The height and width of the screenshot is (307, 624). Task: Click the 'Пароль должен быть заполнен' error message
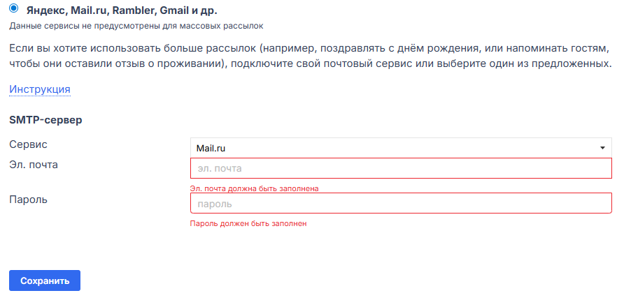point(248,224)
